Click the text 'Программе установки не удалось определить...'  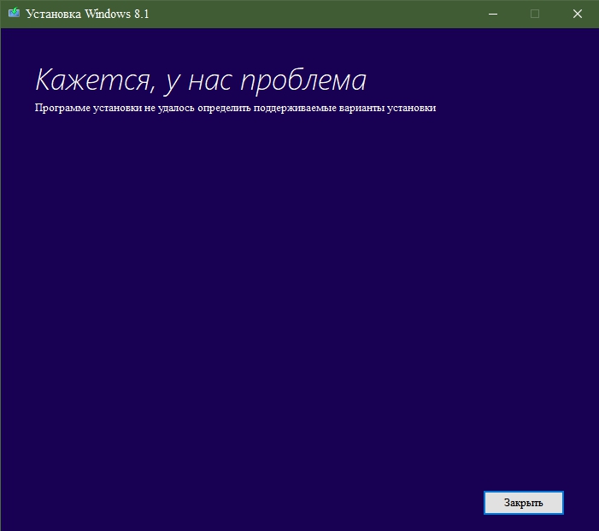pos(235,109)
